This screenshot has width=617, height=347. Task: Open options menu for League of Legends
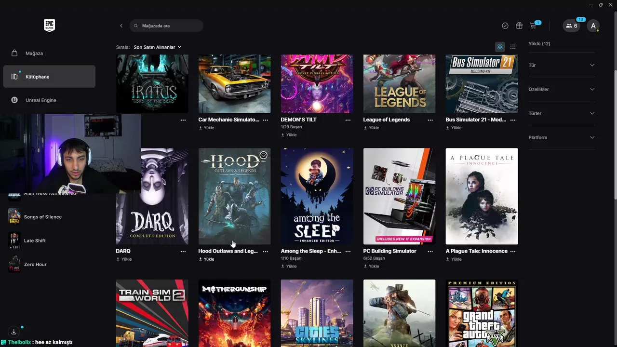[430, 120]
